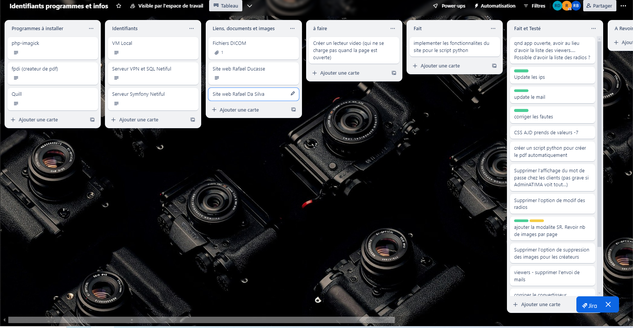This screenshot has width=633, height=328.
Task: Star the board with the star icon
Action: click(x=119, y=6)
